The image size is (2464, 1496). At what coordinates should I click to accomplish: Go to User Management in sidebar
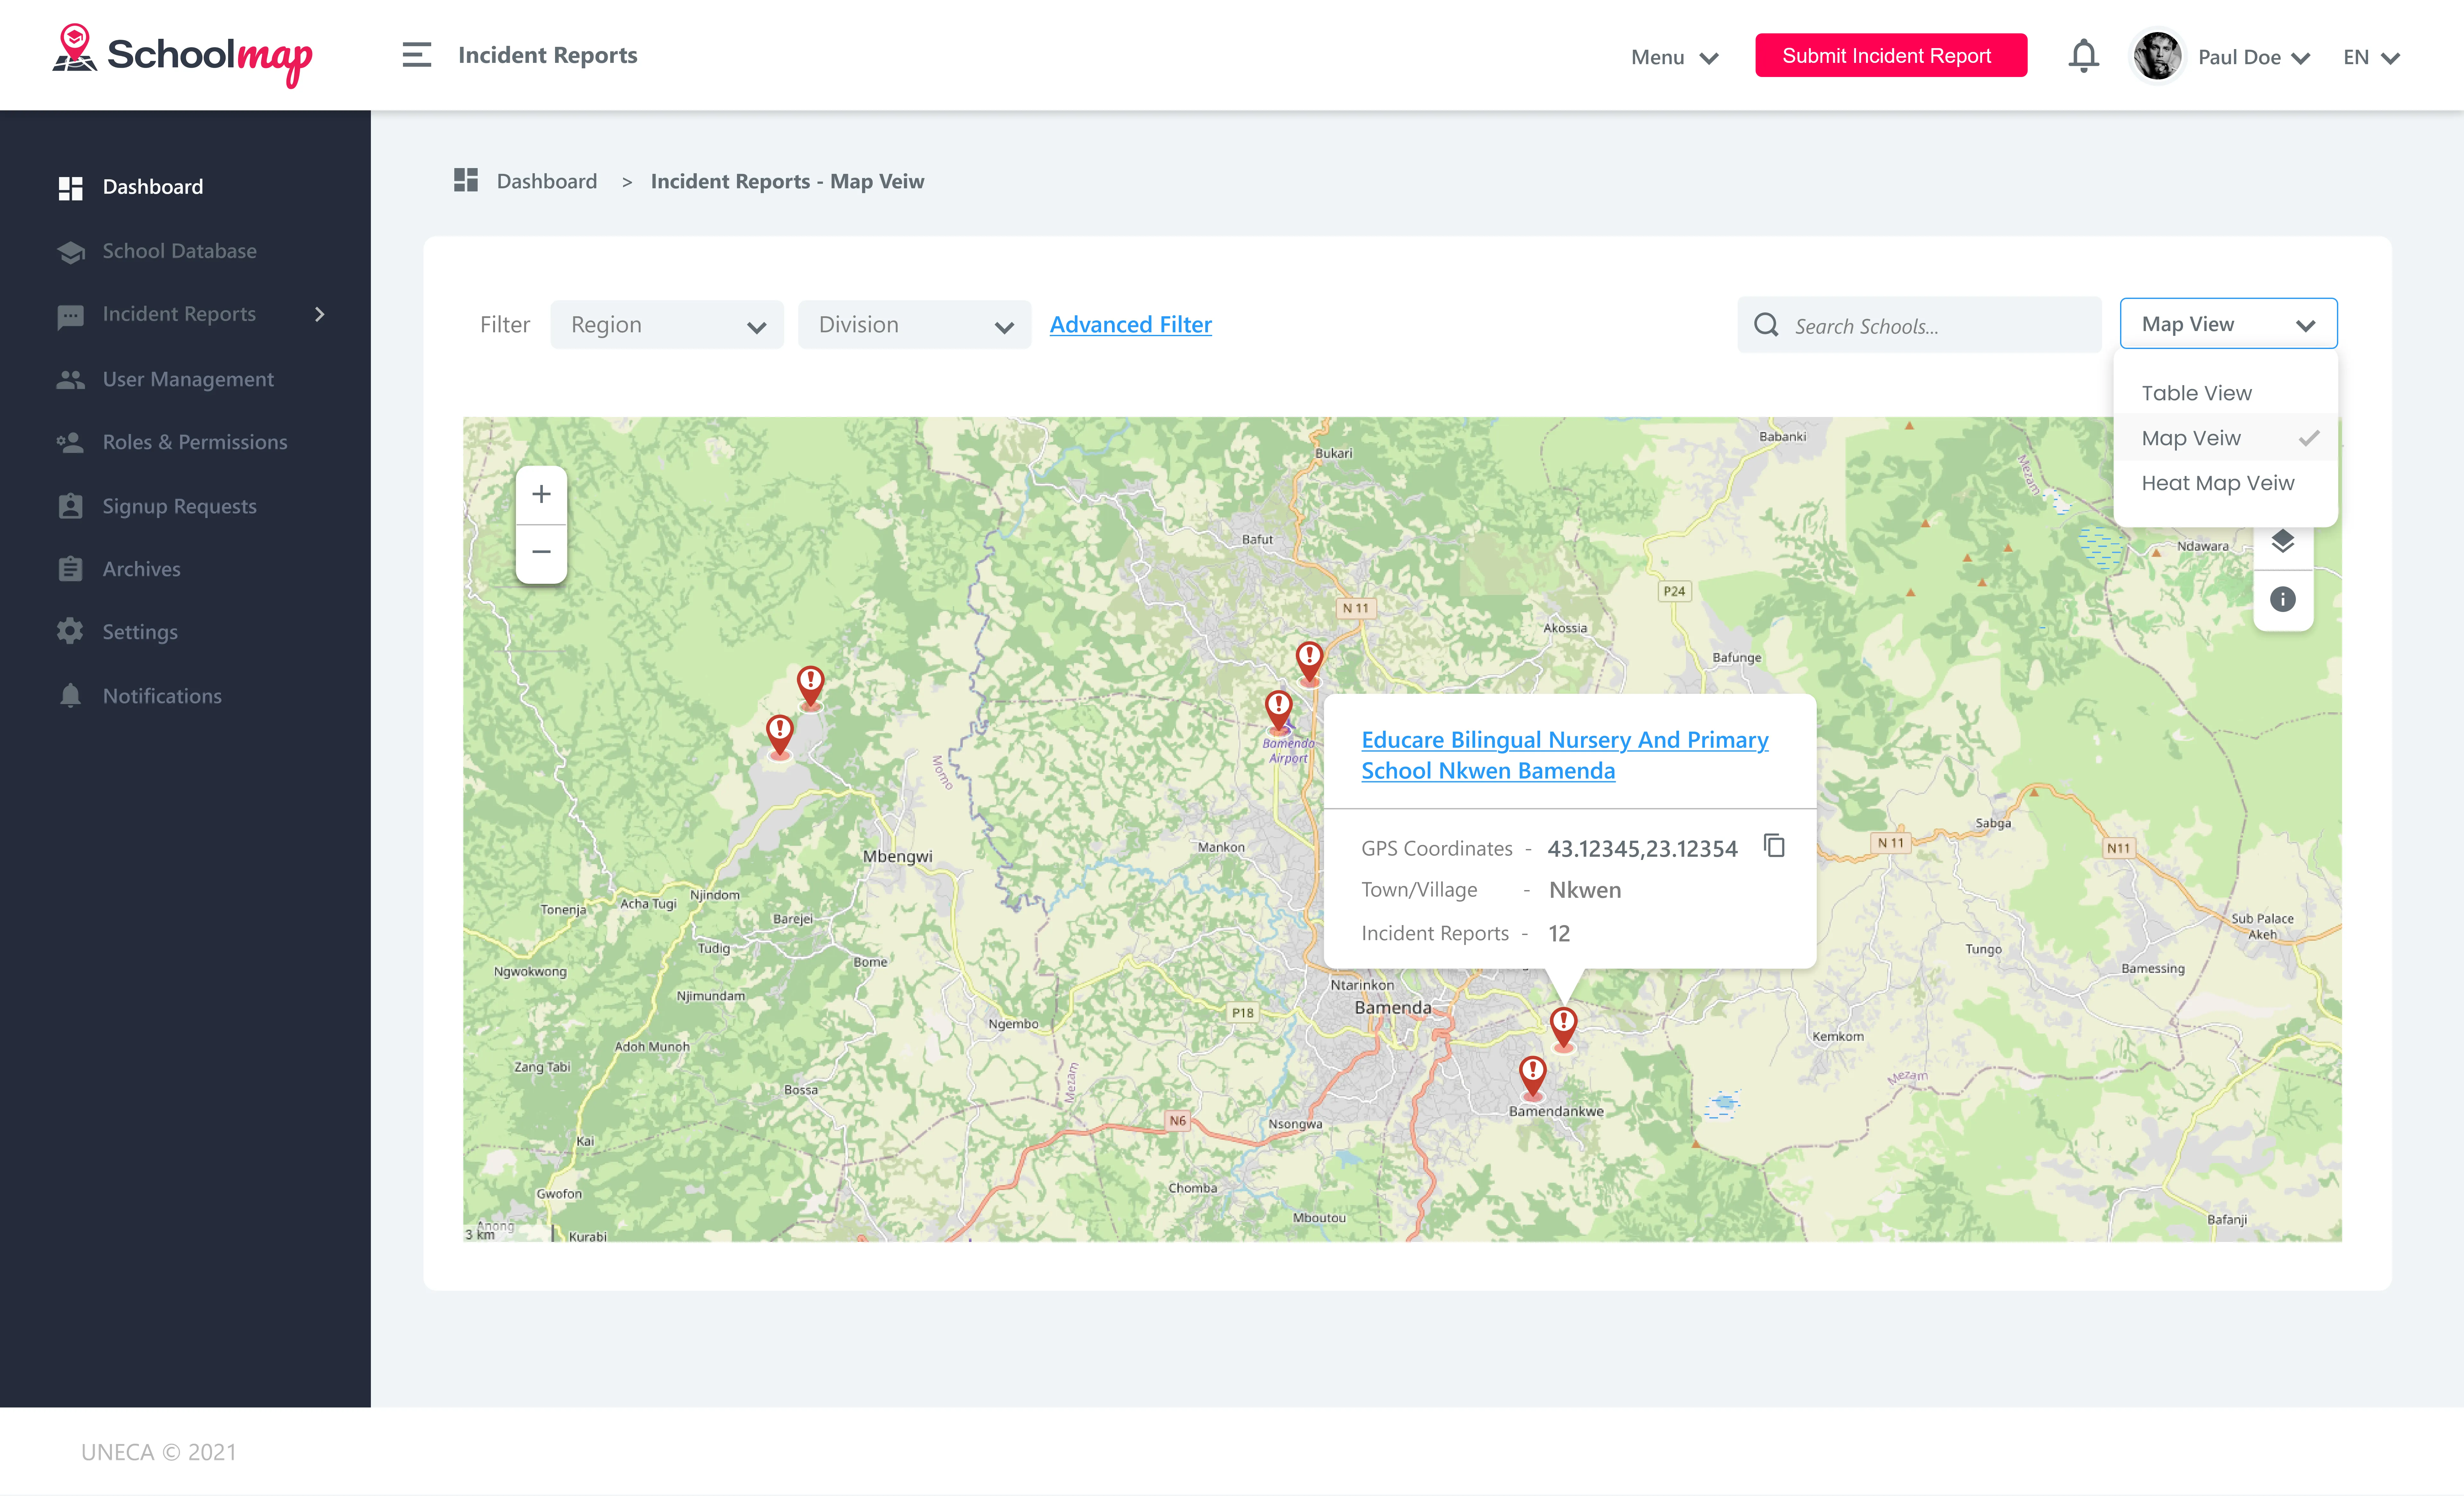tap(188, 379)
